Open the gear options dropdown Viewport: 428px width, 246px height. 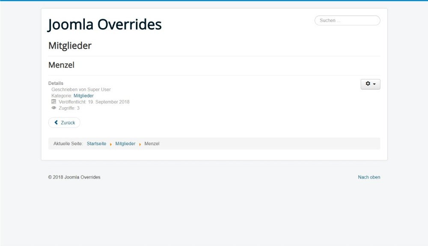[x=370, y=84]
